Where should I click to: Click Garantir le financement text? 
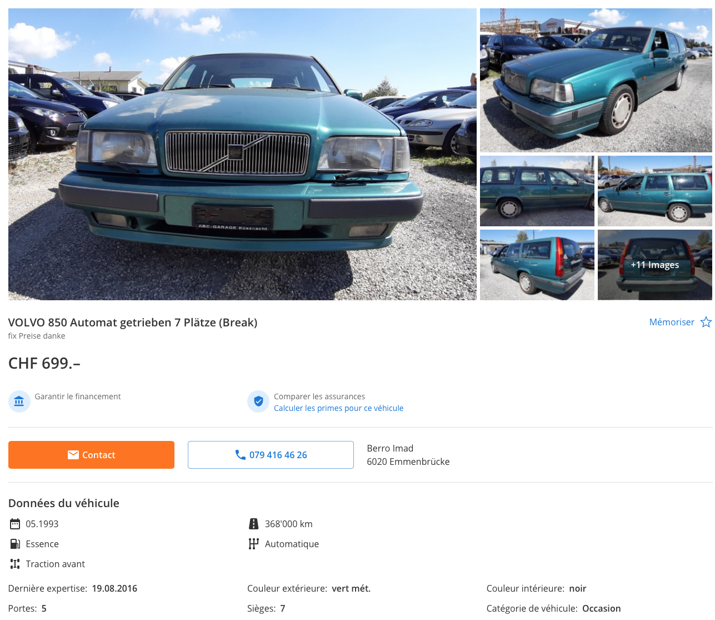(78, 396)
